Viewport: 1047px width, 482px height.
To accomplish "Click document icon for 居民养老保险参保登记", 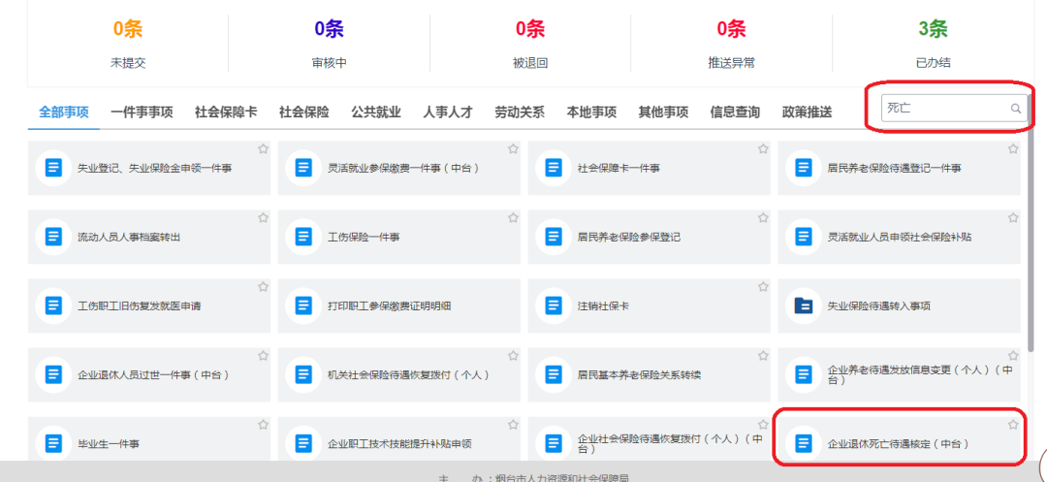I will tap(554, 237).
